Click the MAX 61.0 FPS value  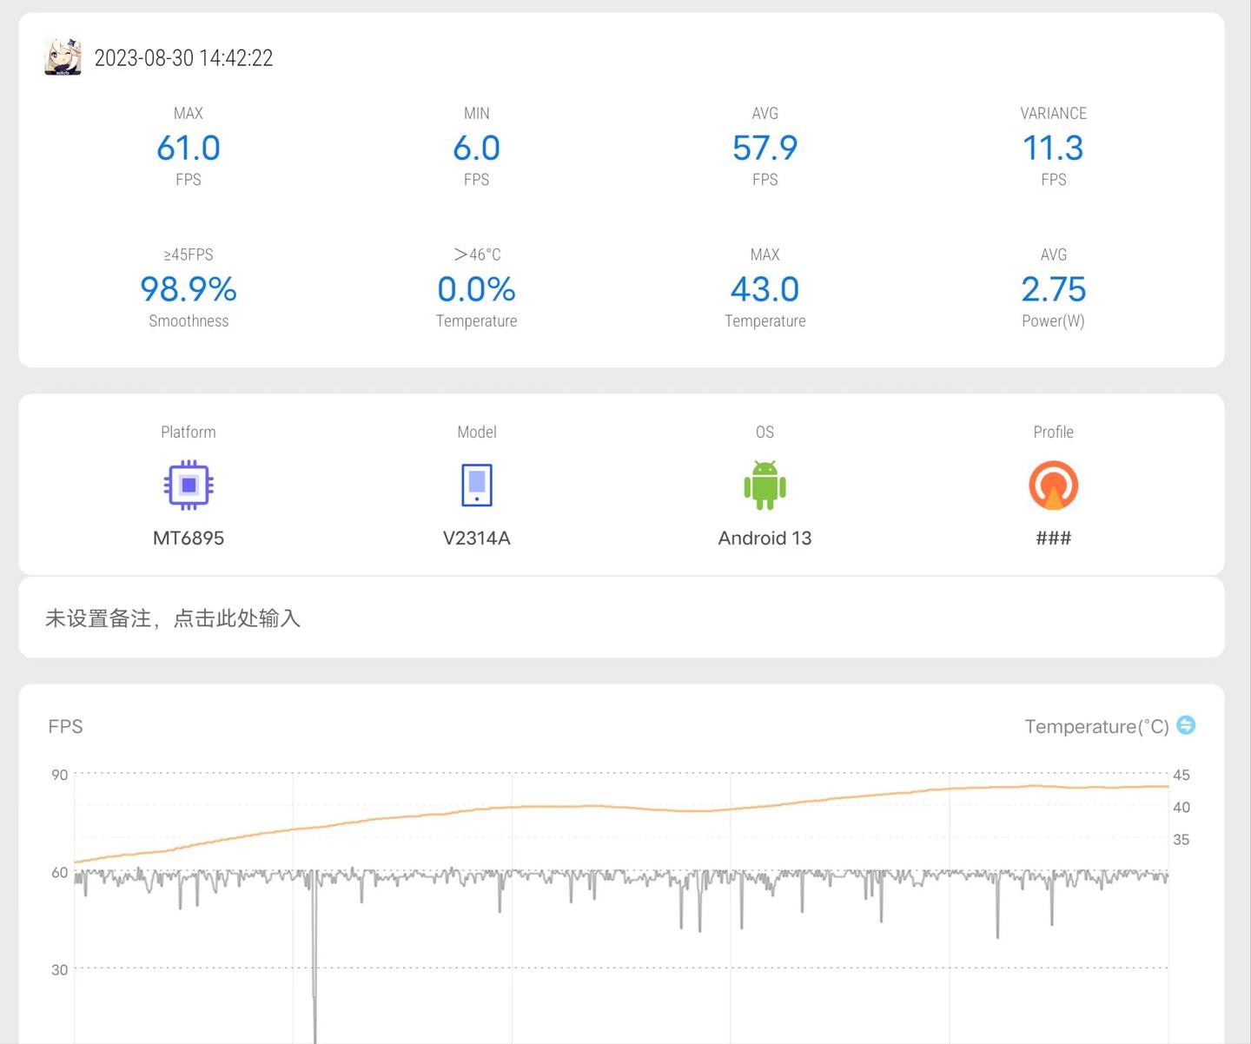189,148
